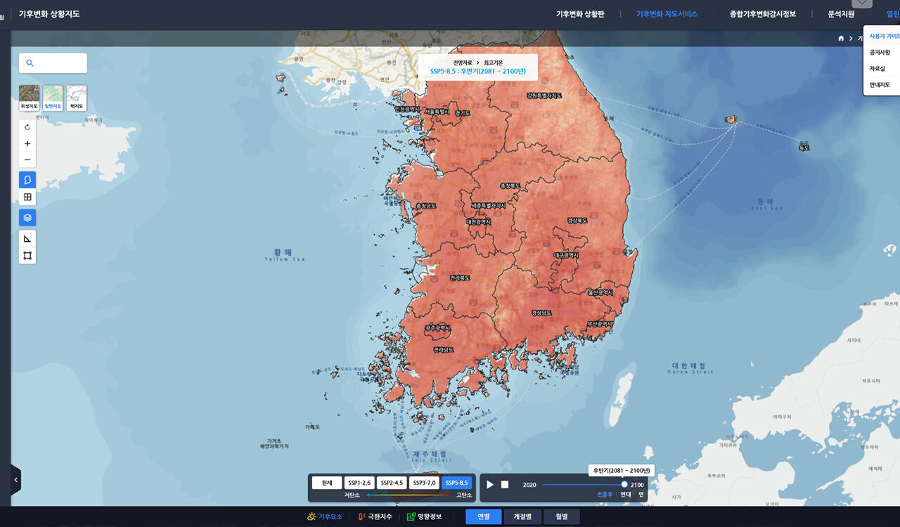Open 종합기후변화감시정보 in top navigation
The width and height of the screenshot is (900, 527).
pyautogui.click(x=762, y=14)
